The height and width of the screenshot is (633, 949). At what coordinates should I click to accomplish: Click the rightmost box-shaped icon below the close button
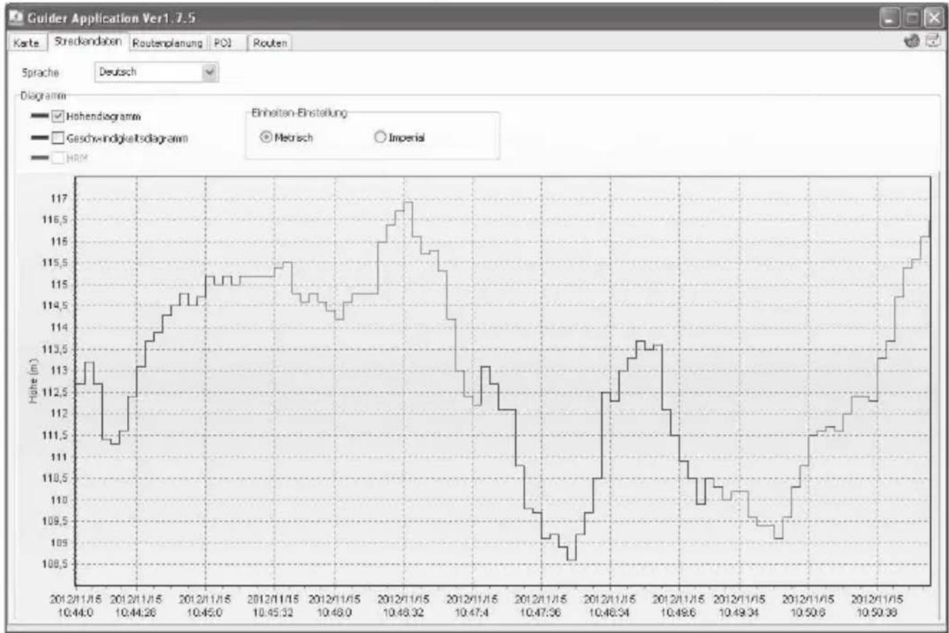click(934, 41)
